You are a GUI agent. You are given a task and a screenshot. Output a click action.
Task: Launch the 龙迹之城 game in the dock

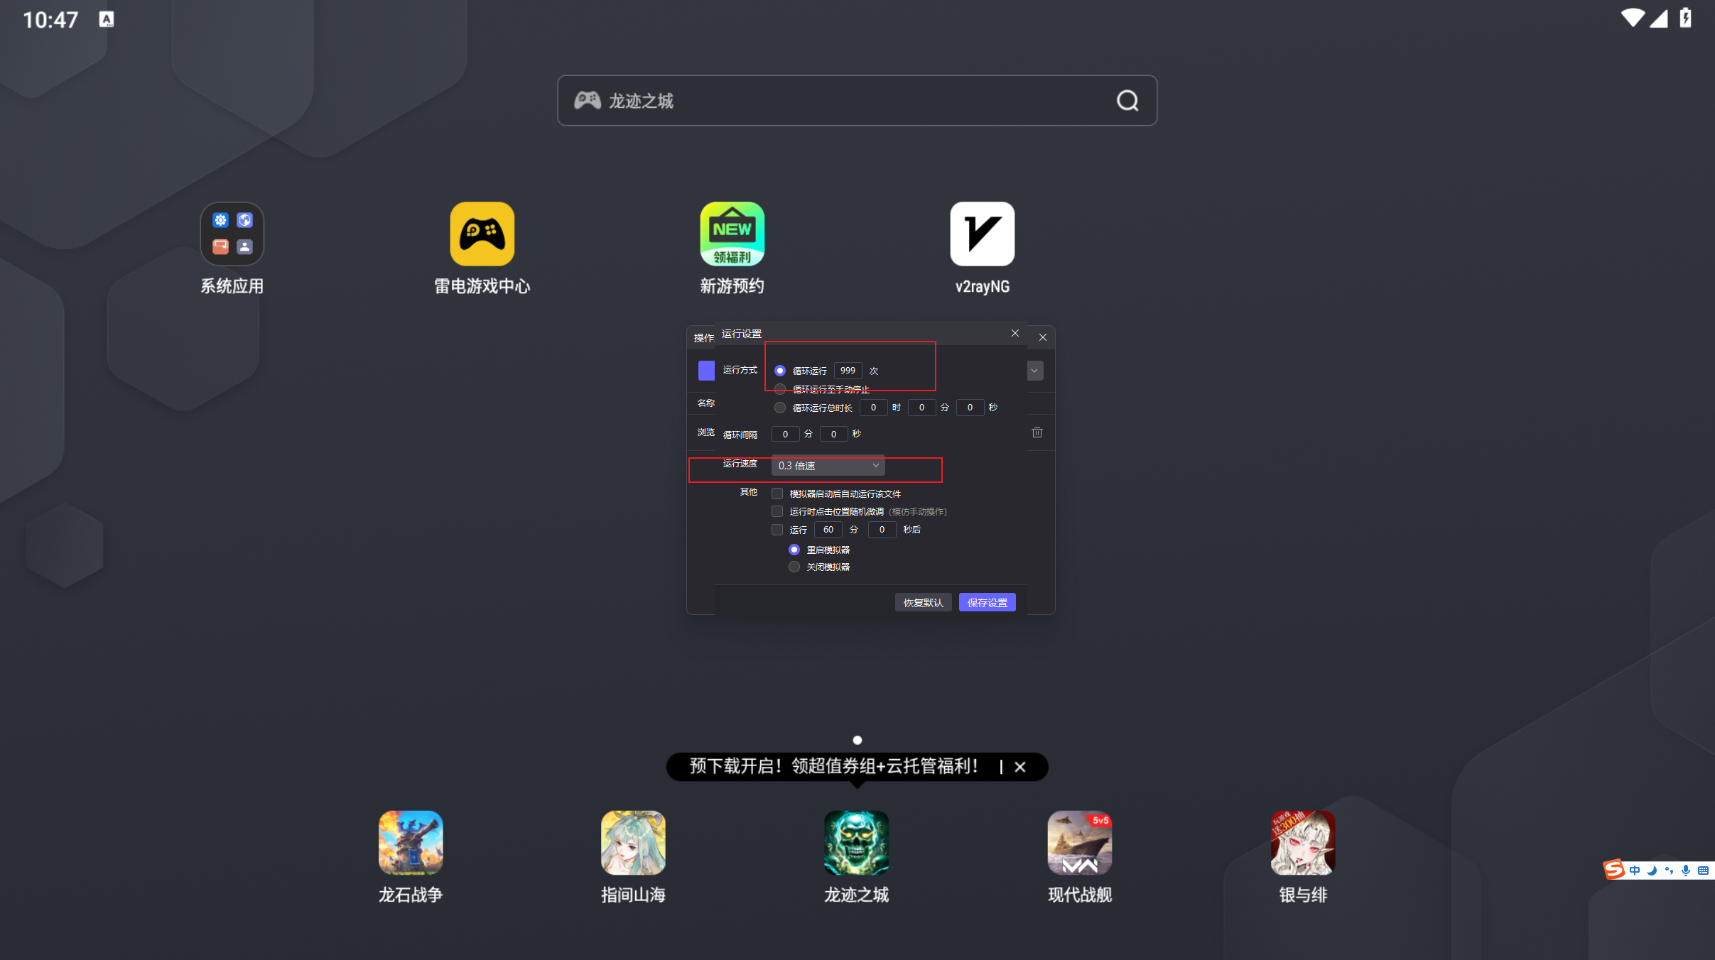click(x=856, y=843)
